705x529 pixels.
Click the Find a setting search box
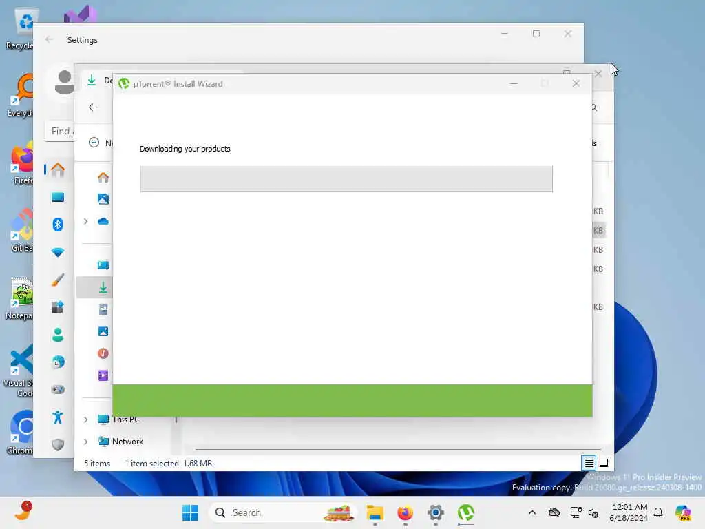(x=60, y=132)
